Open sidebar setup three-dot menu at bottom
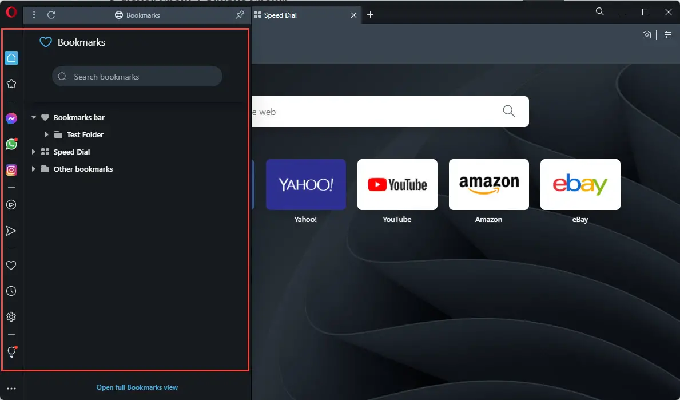 tap(11, 389)
